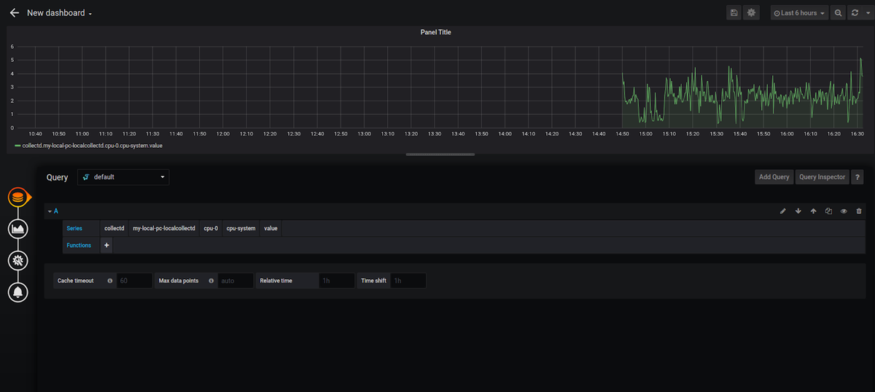The width and height of the screenshot is (875, 392).
Task: Click the Panel Title header
Action: pyautogui.click(x=436, y=33)
